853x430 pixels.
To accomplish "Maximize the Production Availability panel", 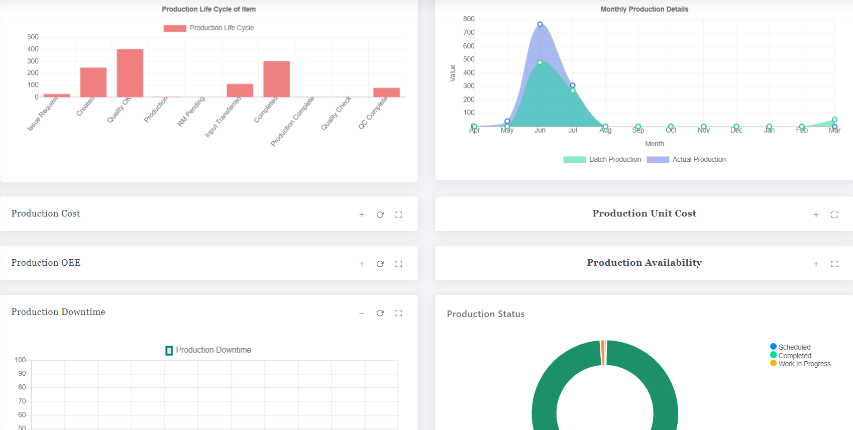I will pyautogui.click(x=834, y=264).
